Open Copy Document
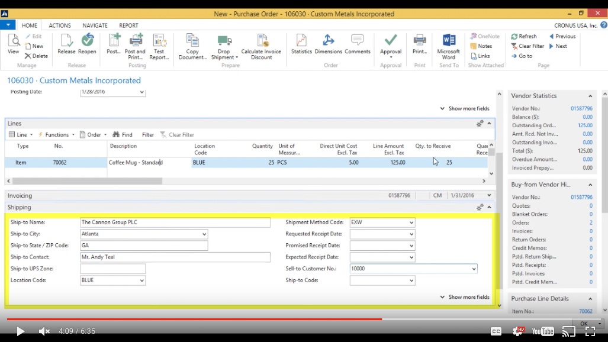608x342 pixels. click(192, 47)
